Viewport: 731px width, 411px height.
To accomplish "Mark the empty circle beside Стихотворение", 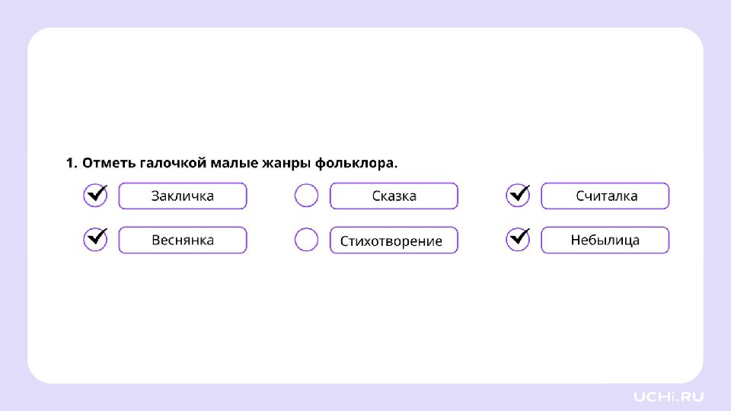I will pos(306,240).
